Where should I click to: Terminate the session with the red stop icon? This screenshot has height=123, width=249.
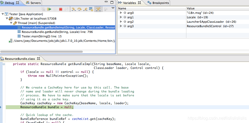61,9
